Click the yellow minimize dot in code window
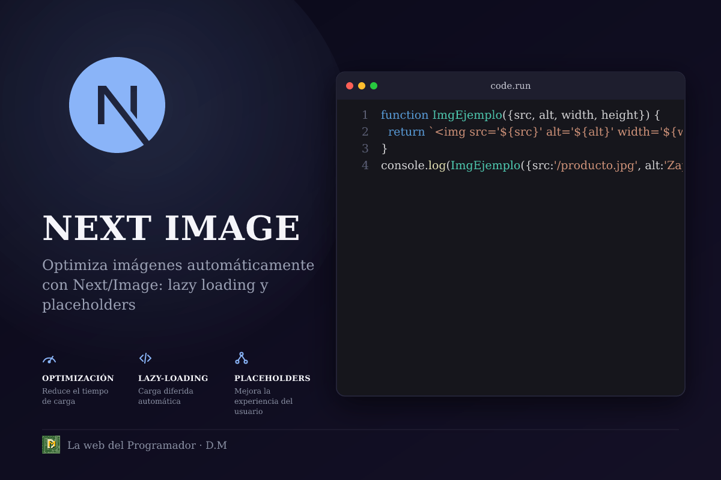 362,86
